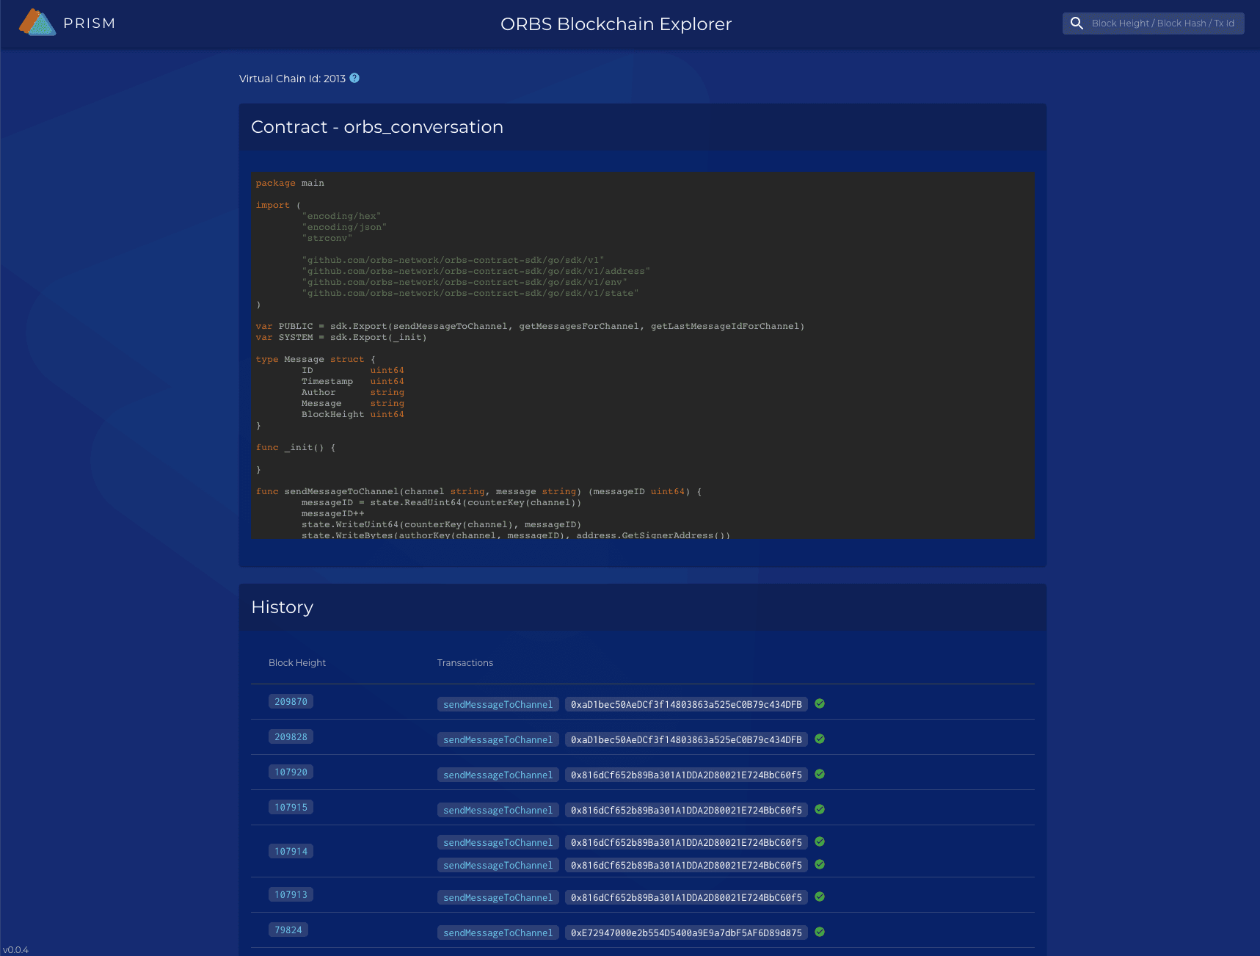1260x956 pixels.
Task: Click the success checkmark for block 107920
Action: (820, 774)
